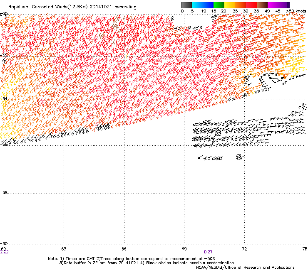Click the note 'Data buffer is 22 hrs'
This screenshot has width=308, height=270.
(x=85, y=263)
